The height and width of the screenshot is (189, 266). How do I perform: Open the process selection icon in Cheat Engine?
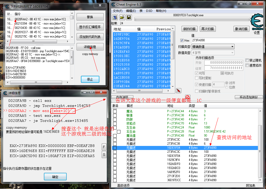tap(115, 17)
